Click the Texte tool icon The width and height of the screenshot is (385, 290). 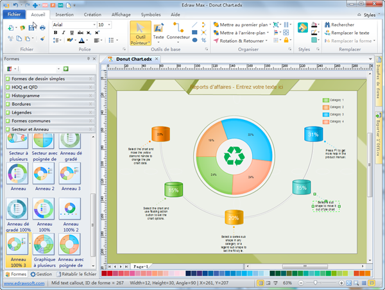click(x=158, y=27)
